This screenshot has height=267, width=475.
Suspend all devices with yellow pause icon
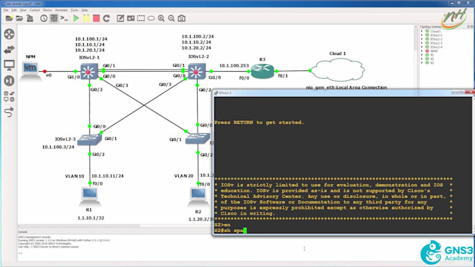(x=86, y=18)
